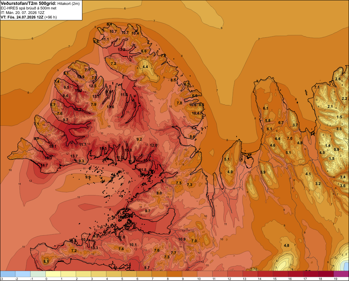
Task: Click legend color swatch between 13 and 14
Action: [x=250, y=274]
